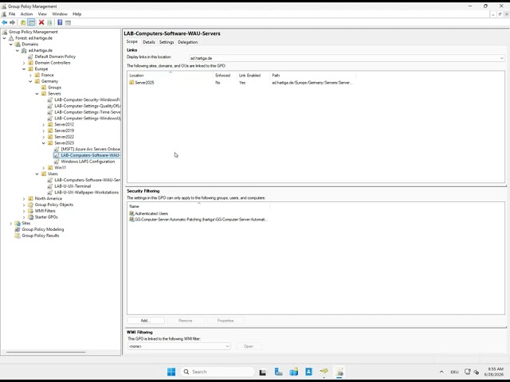Expand the North America OU

click(x=24, y=198)
